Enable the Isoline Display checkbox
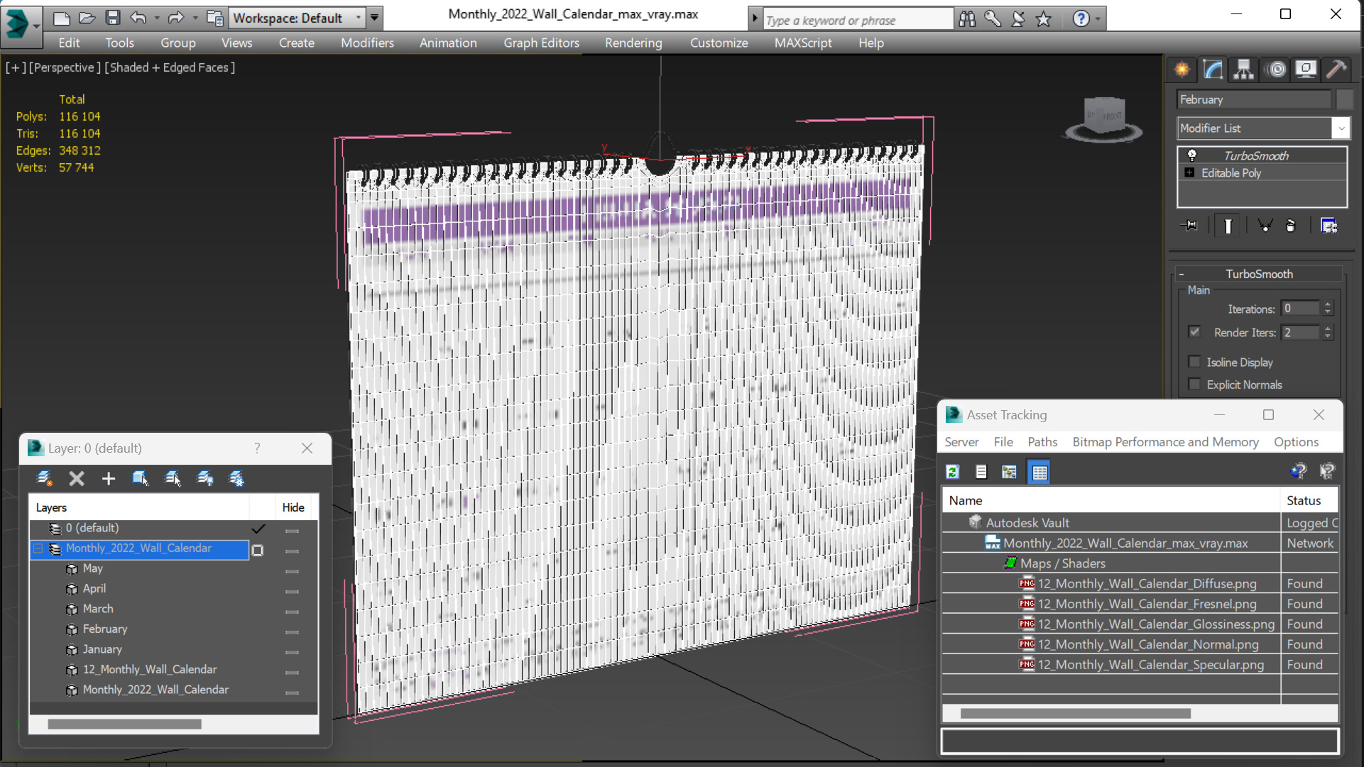The height and width of the screenshot is (767, 1364). [x=1195, y=362]
